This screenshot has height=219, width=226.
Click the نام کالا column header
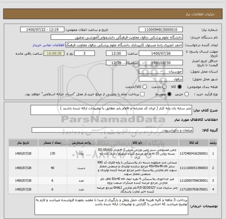tap(137, 143)
